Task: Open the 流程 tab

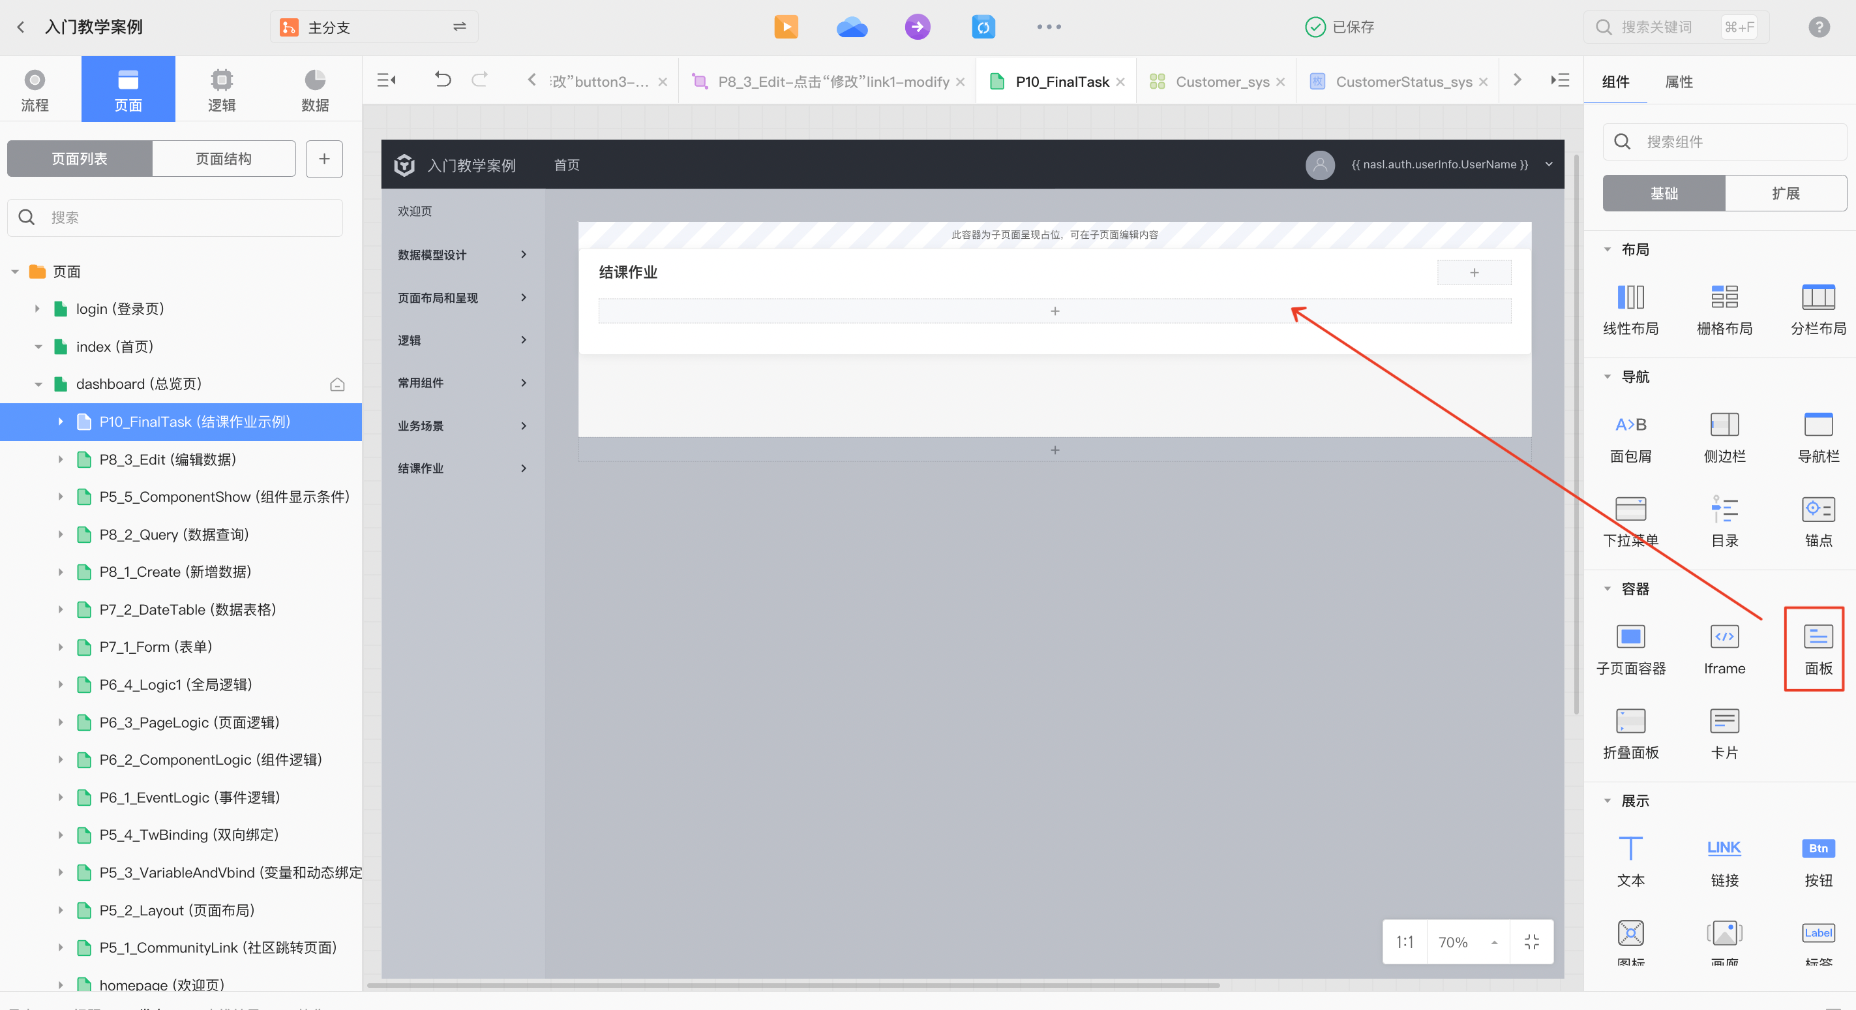Action: (x=35, y=90)
